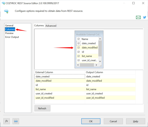
Task: Click scroll up arrow in available columns list
Action: (100, 39)
